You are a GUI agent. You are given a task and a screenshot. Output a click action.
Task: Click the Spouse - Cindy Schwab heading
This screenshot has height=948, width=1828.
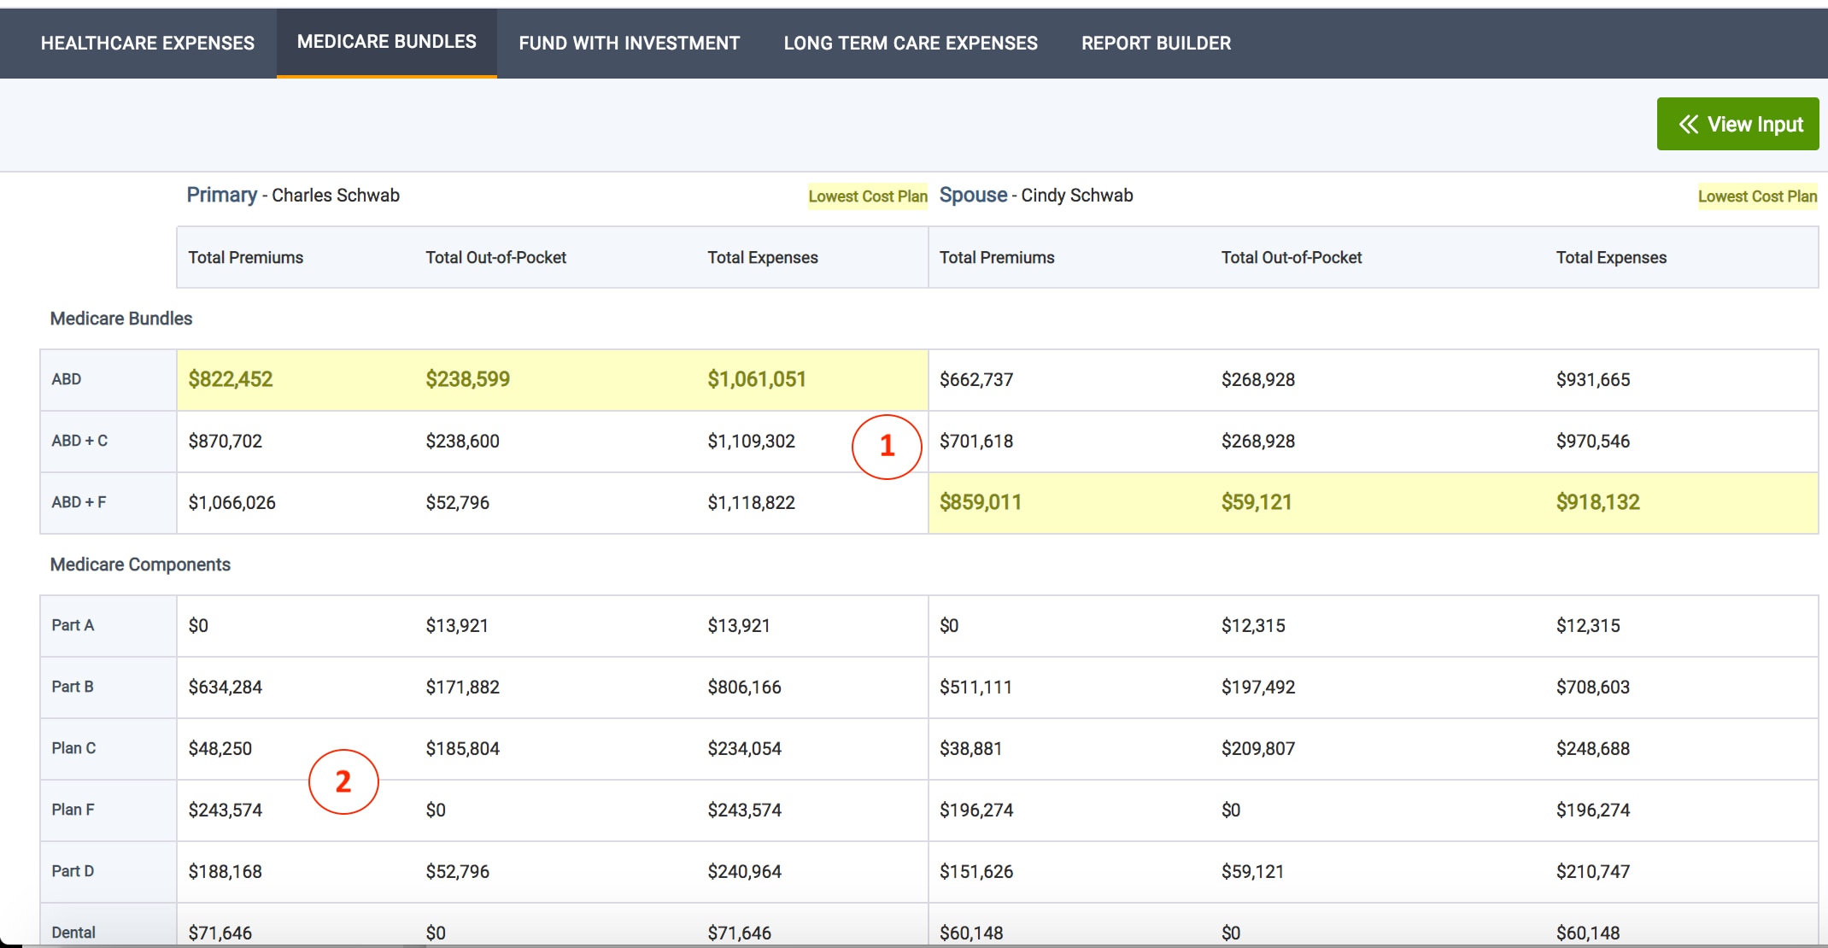[x=1036, y=195]
